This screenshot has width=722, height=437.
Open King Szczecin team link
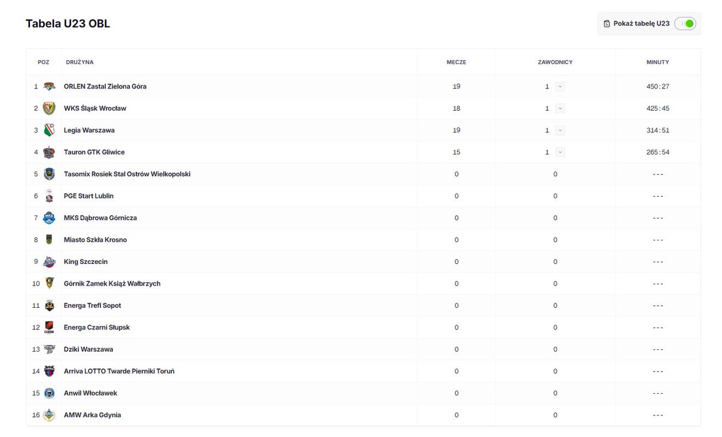tap(86, 262)
